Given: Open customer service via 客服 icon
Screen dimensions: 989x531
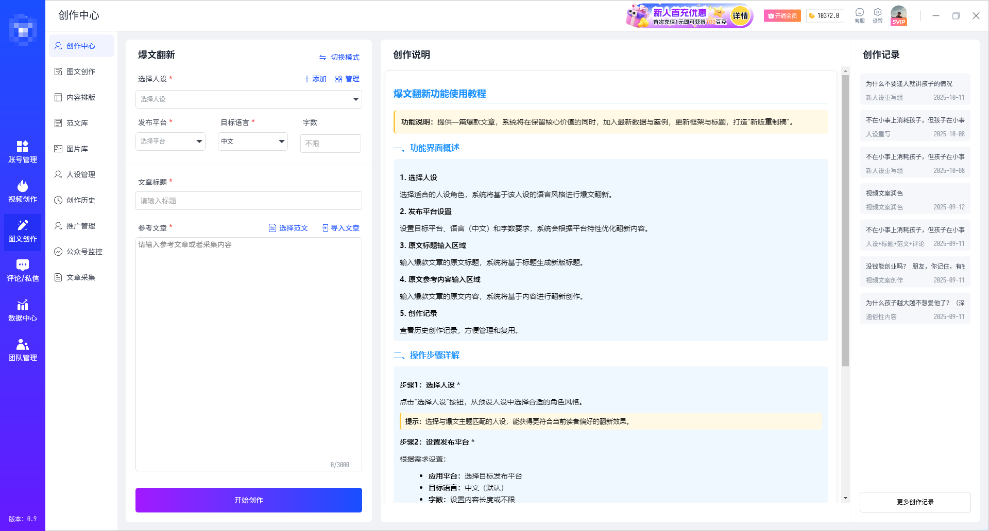Looking at the screenshot, I should [x=859, y=15].
